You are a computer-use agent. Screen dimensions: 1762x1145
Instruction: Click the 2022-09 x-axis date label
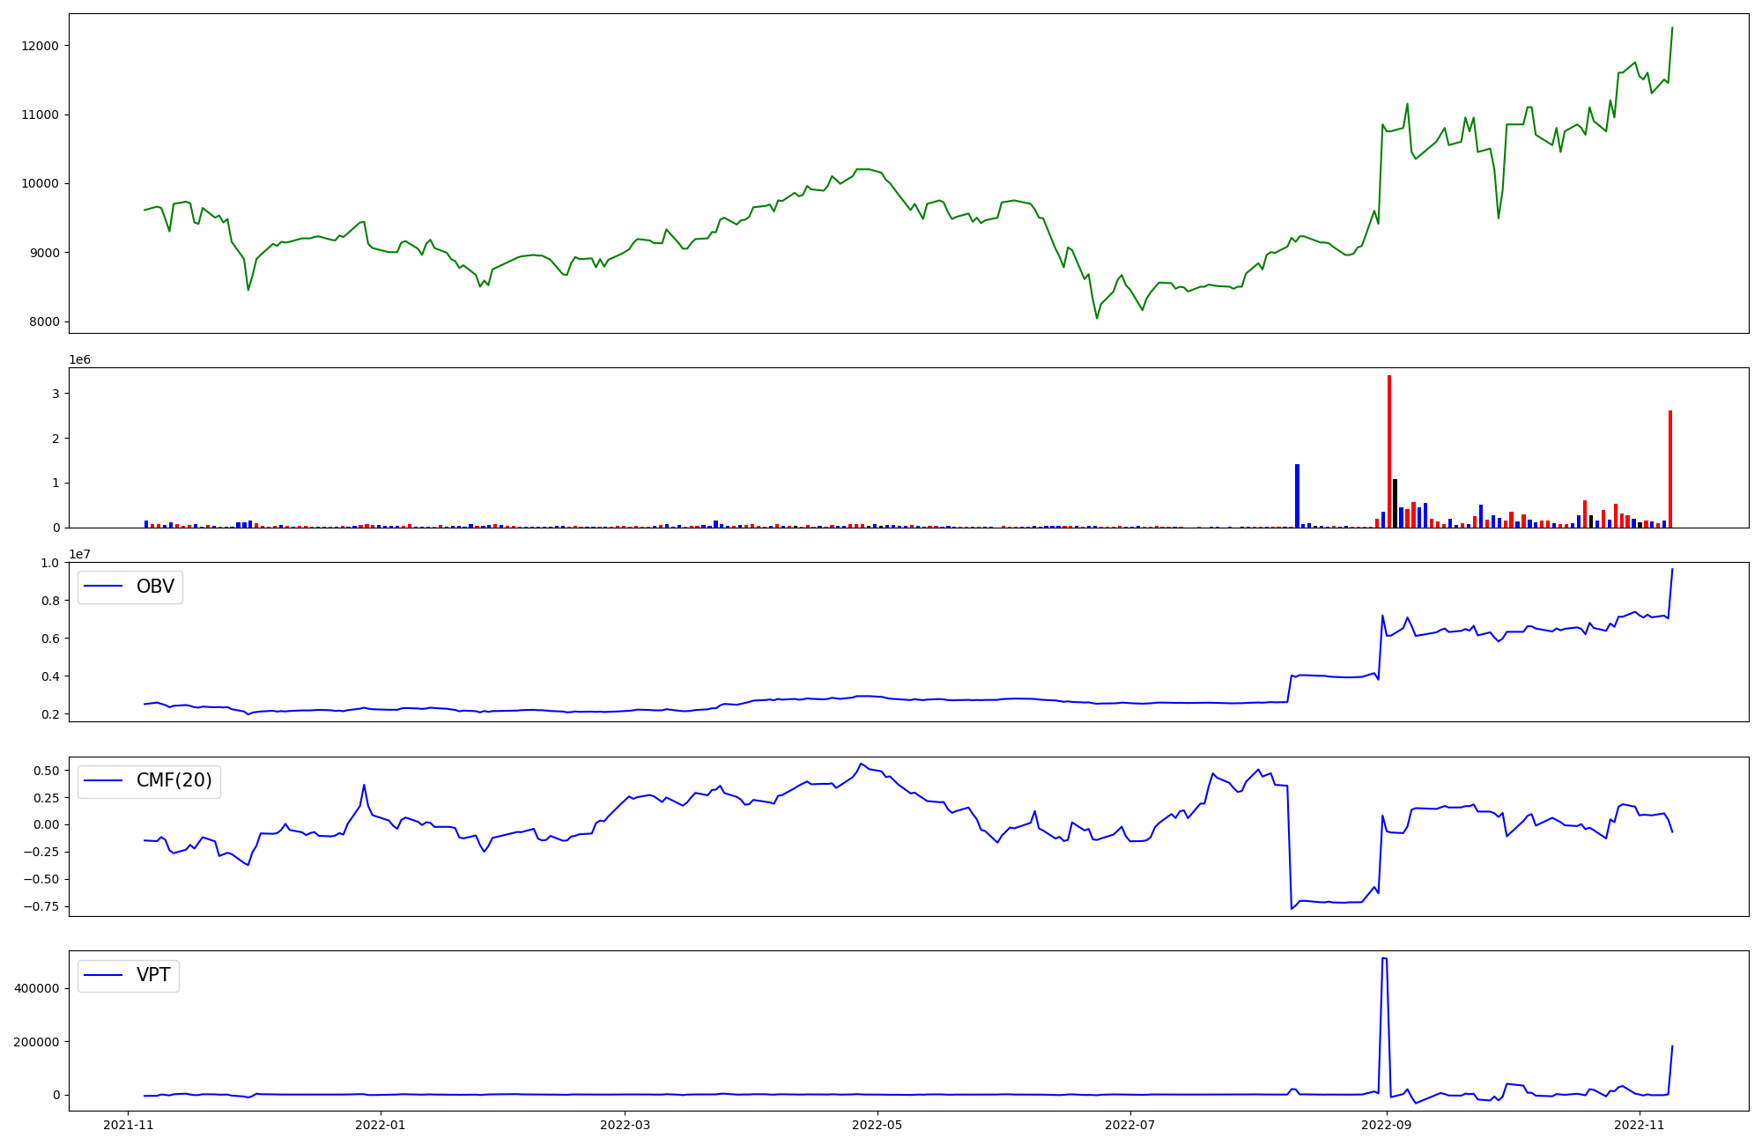coord(1387,1125)
